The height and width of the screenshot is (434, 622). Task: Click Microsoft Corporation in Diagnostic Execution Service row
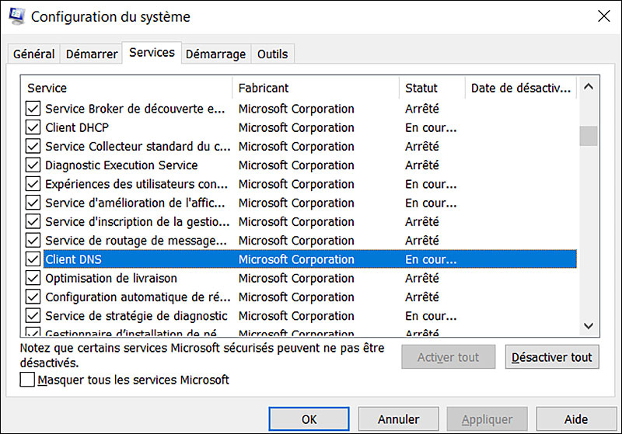click(296, 165)
